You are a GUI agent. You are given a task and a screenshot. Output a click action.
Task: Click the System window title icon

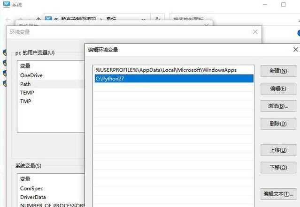[x=6, y=5]
